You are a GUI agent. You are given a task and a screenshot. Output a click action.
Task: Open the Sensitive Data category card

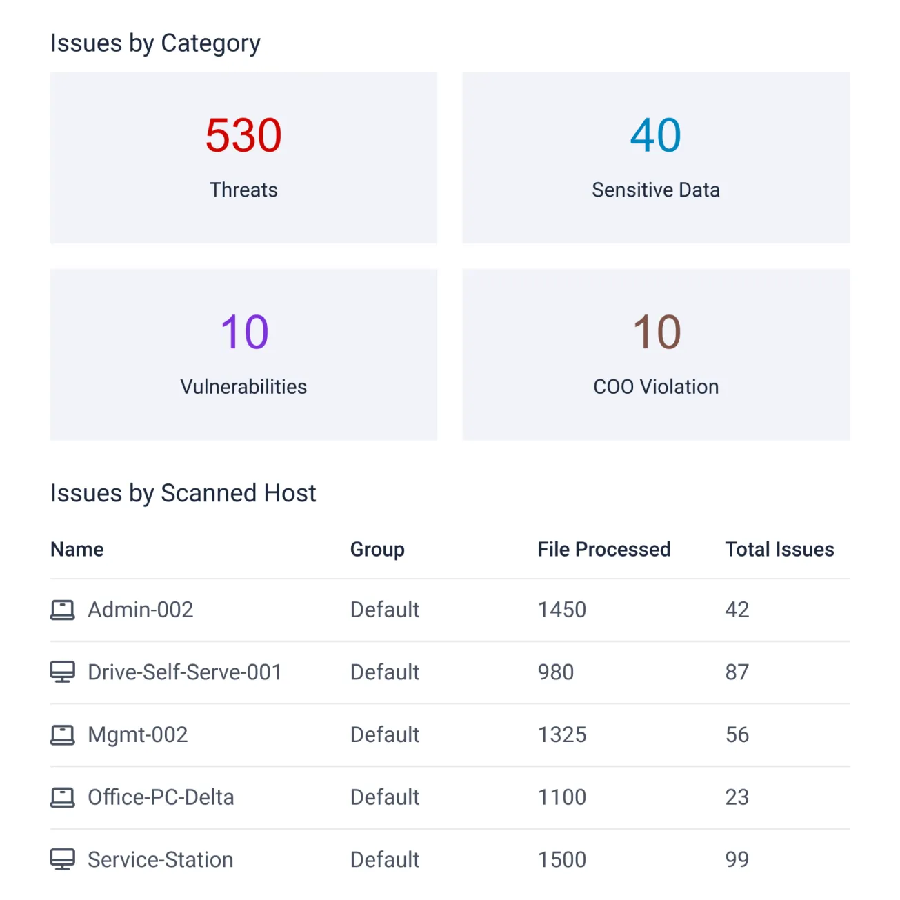pos(655,158)
